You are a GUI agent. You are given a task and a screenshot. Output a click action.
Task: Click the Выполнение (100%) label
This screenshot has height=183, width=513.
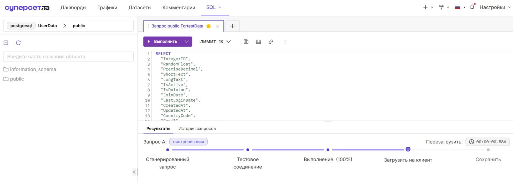[328, 159]
